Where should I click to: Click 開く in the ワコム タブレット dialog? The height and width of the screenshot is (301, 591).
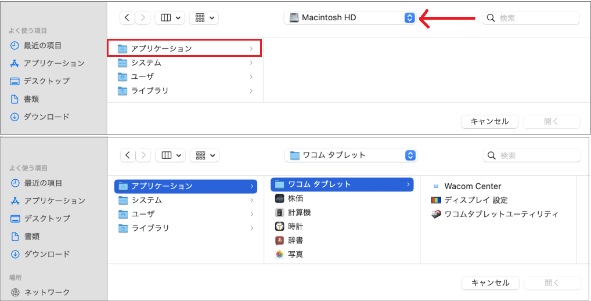[x=552, y=283]
